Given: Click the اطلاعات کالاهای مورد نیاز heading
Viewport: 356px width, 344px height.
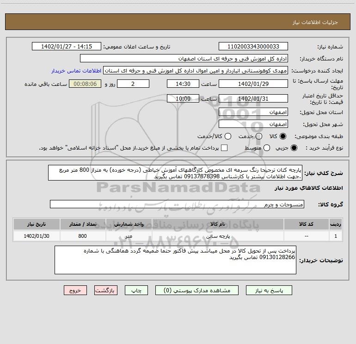Looking at the screenshot, I should click(x=309, y=188).
